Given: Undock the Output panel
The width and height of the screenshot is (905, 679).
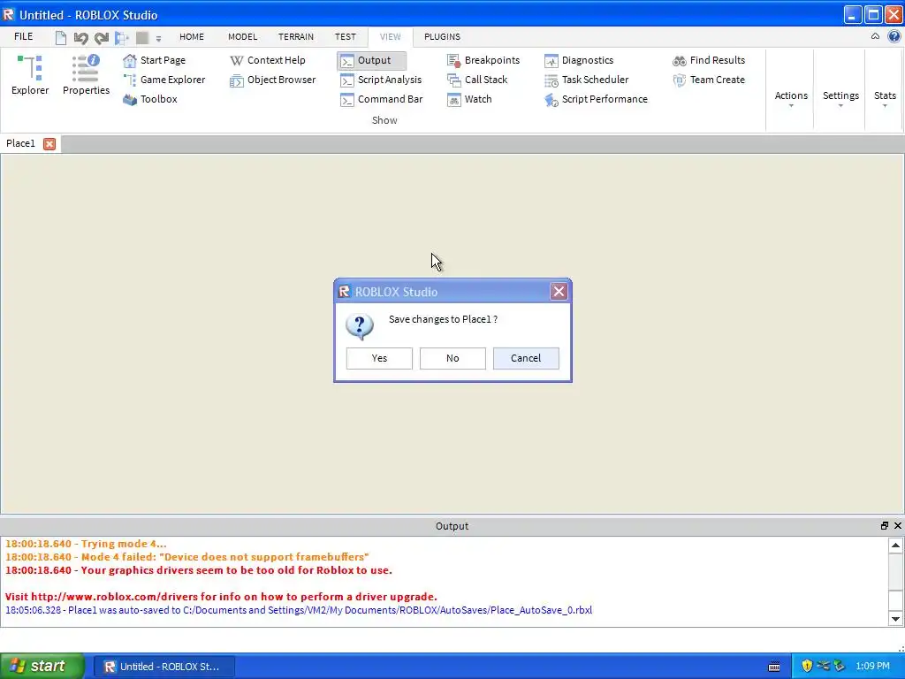Looking at the screenshot, I should pos(884,525).
